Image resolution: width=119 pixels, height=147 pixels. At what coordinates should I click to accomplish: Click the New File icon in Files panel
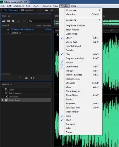pyautogui.click(x=13, y=21)
